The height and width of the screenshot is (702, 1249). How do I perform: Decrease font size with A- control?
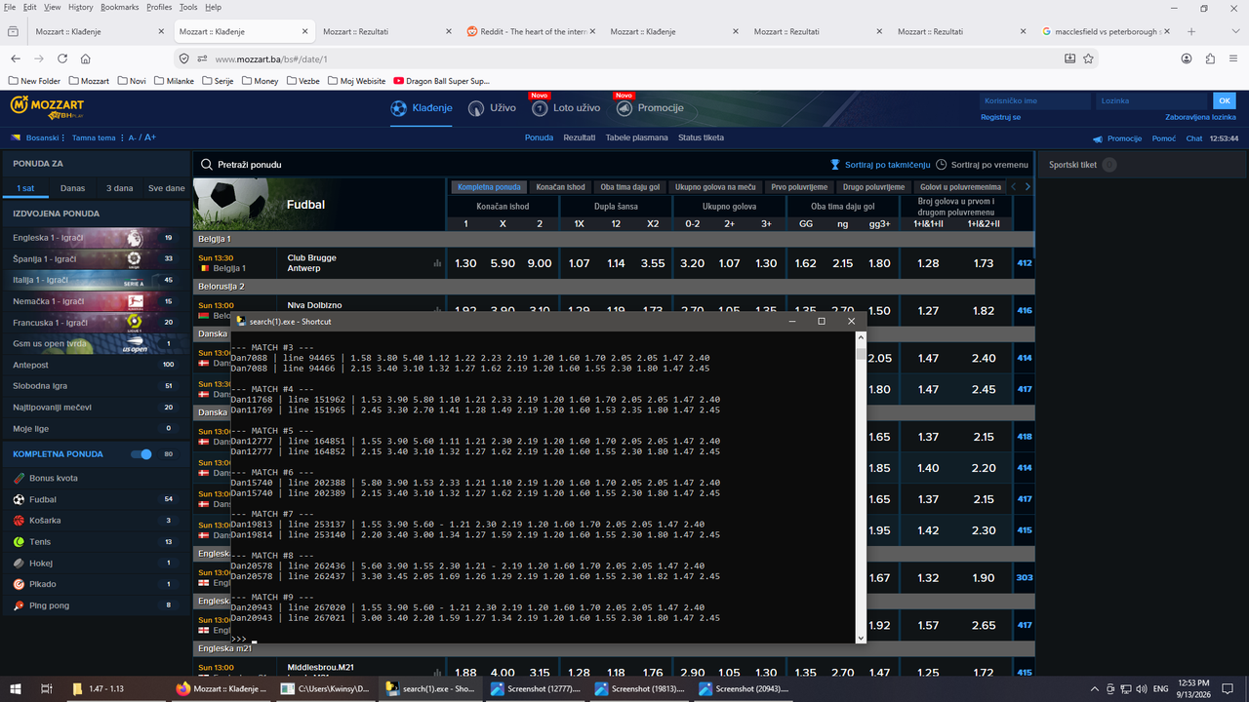click(x=134, y=138)
